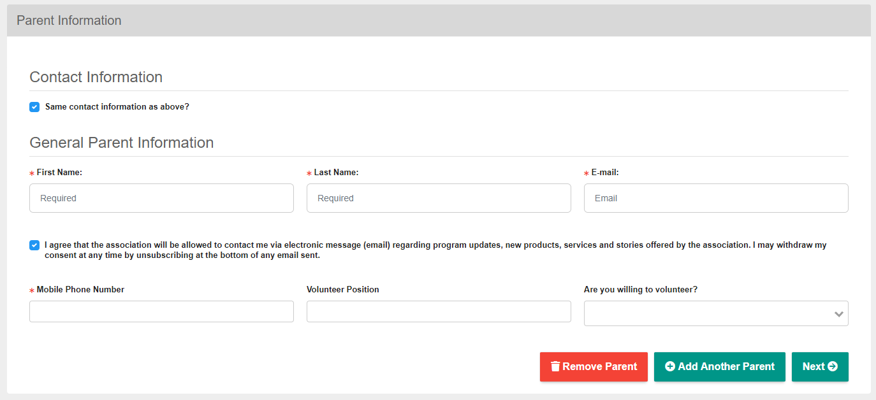This screenshot has height=400, width=876.
Task: Click the 'Volunteer Position' label
Action: [343, 290]
